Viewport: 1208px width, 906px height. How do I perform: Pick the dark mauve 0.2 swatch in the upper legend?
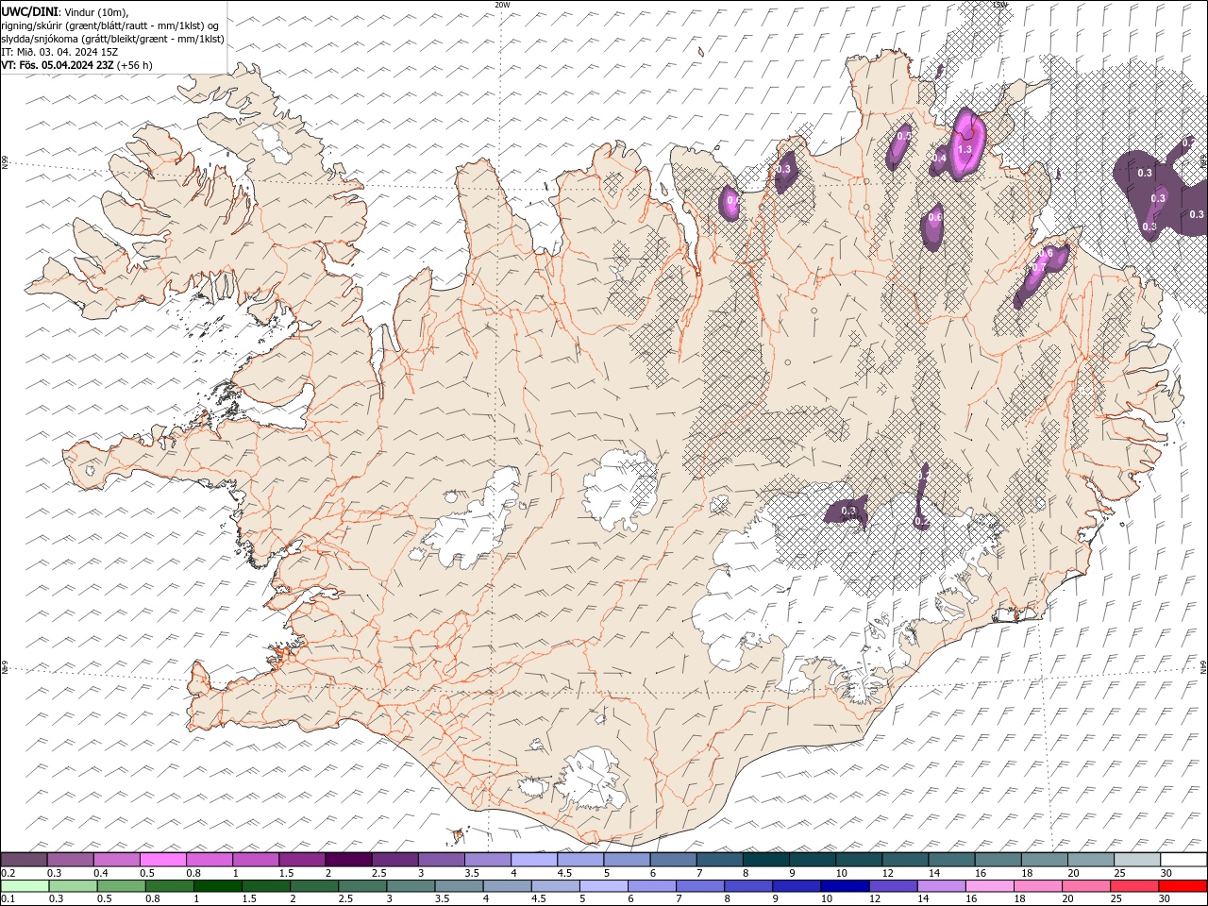[x=24, y=860]
